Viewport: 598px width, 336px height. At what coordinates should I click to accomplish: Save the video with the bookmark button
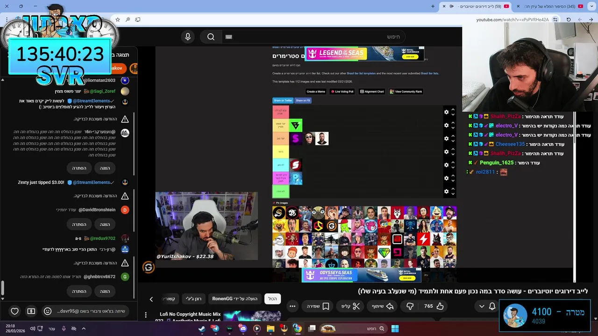tap(318, 306)
